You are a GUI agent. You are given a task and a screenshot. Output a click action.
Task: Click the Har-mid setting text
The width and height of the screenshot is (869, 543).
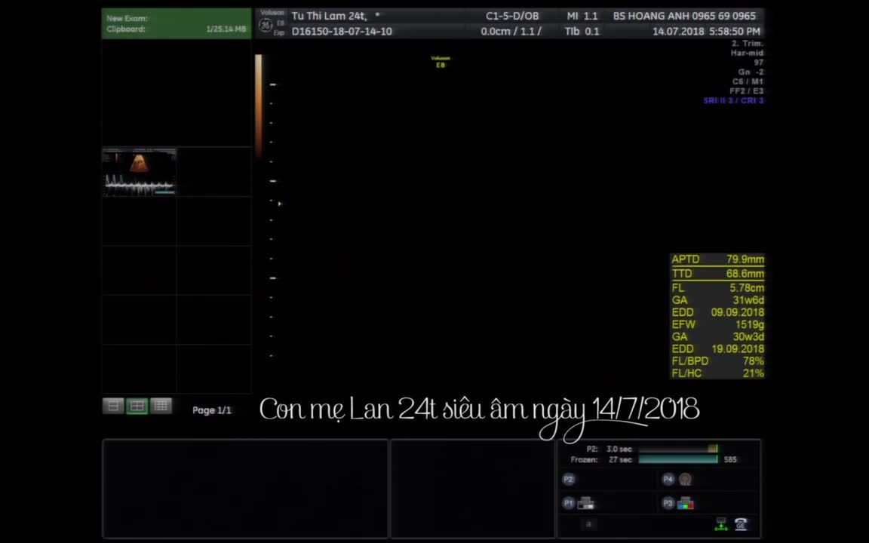(x=747, y=54)
